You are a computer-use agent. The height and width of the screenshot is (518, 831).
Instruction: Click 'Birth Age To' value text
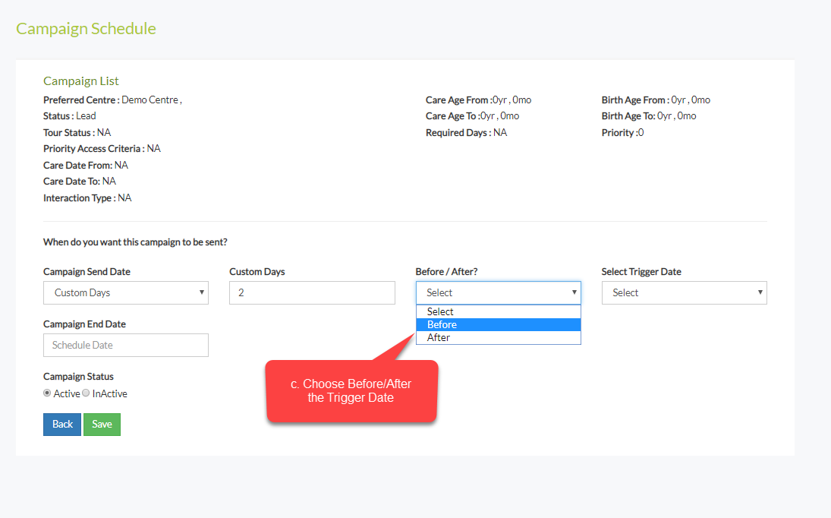click(x=677, y=116)
